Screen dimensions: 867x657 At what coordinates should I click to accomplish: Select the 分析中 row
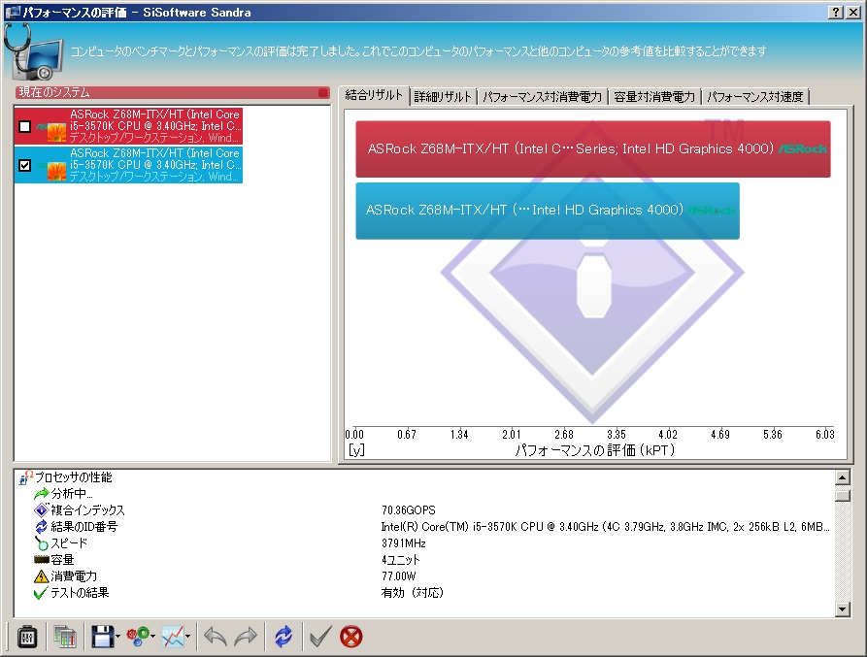[x=72, y=493]
